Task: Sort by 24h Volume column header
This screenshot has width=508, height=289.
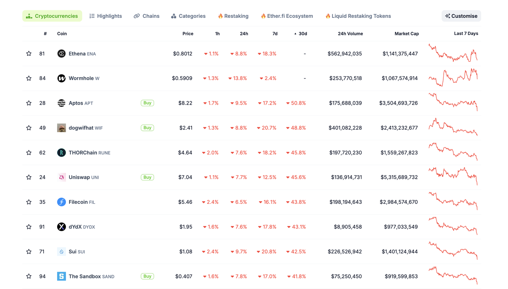Action: [x=350, y=34]
